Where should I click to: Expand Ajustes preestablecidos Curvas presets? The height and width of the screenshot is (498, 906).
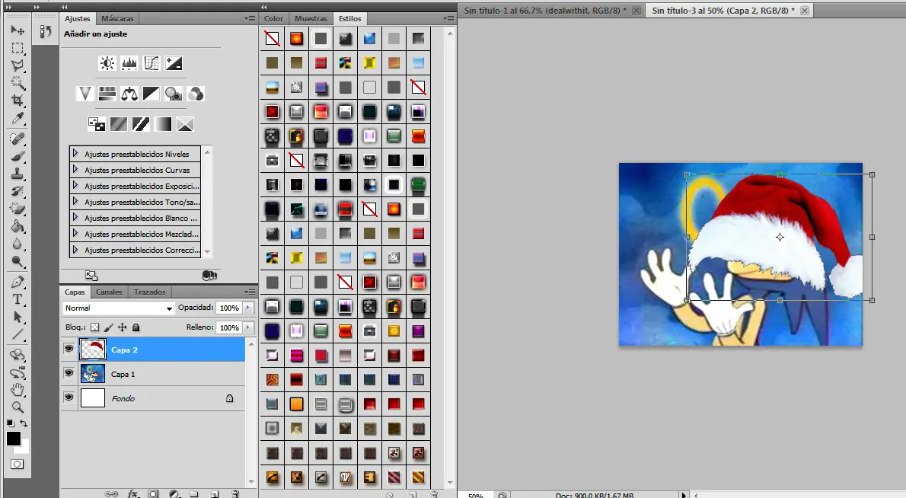[x=75, y=170]
